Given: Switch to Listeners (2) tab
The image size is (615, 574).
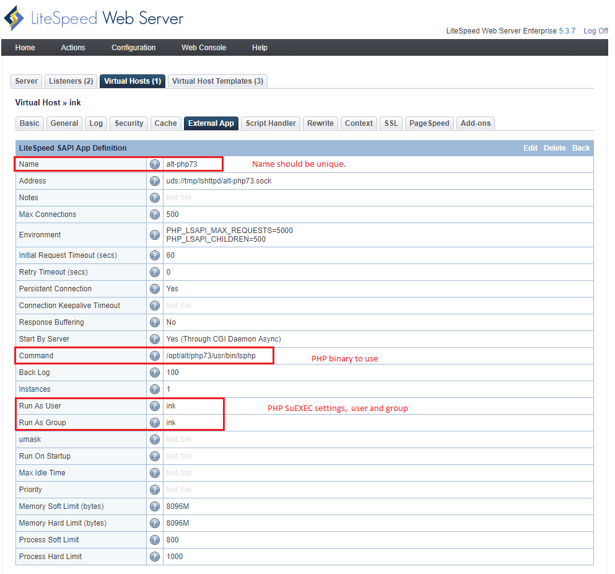Looking at the screenshot, I should coord(71,81).
